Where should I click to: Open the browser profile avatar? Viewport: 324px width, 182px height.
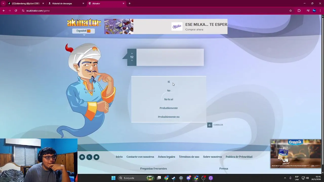(314, 11)
